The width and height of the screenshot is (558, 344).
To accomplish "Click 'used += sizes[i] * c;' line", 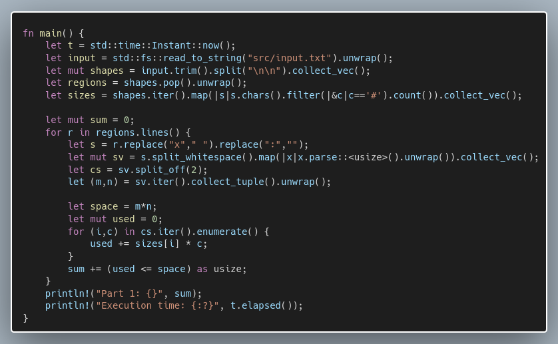I will click(148, 244).
